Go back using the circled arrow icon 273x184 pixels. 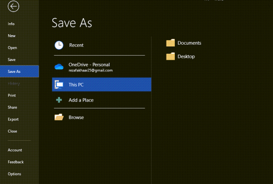pyautogui.click(x=13, y=6)
